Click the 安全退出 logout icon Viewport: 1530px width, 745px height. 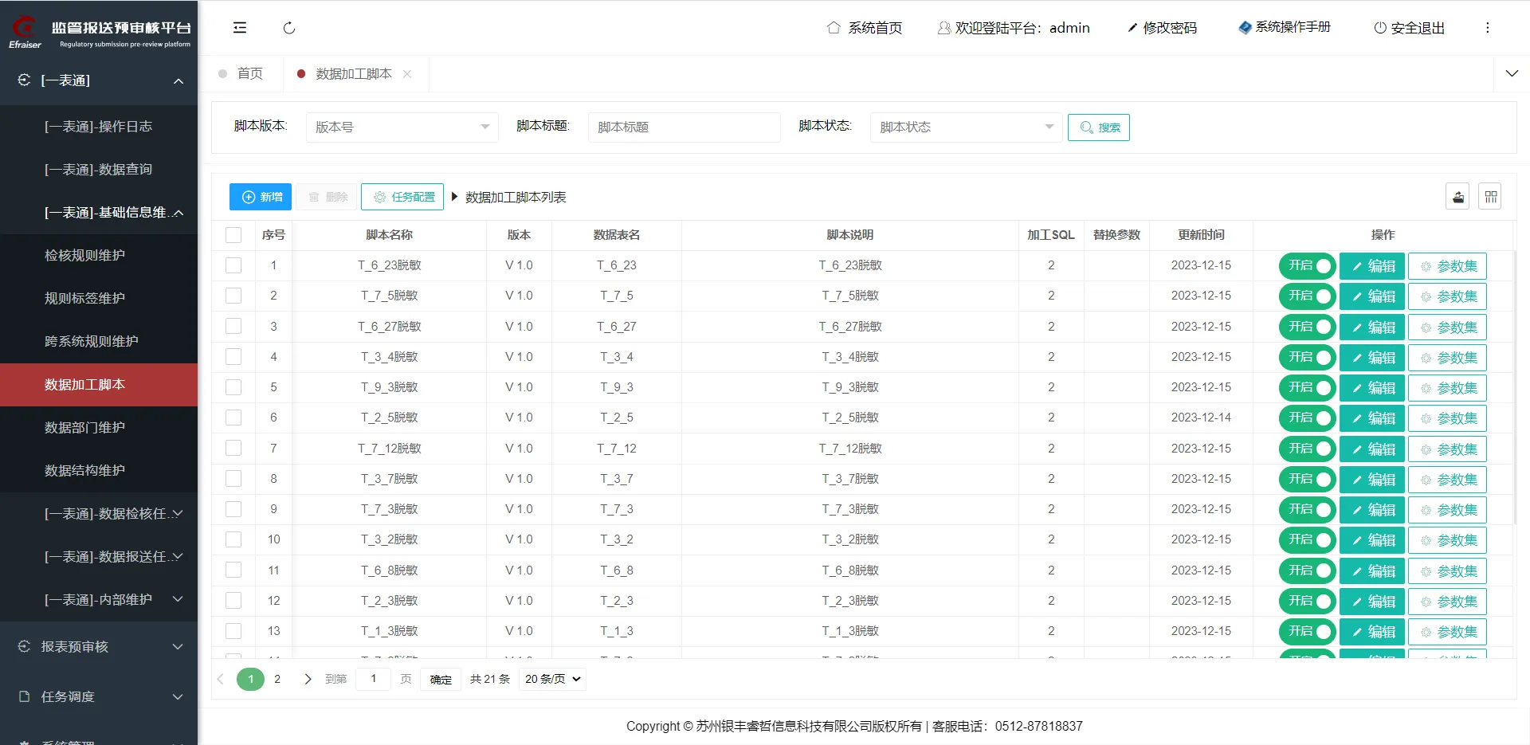[x=1380, y=28]
